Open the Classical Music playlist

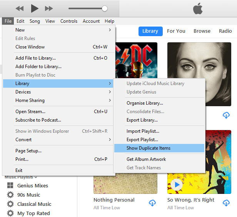(x=34, y=204)
